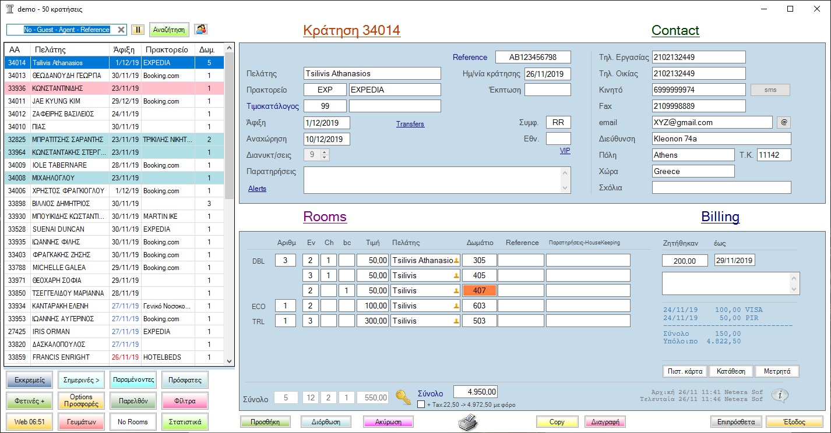Click the Διαγραφή delete button
Image resolution: width=831 pixels, height=433 pixels.
pyautogui.click(x=605, y=422)
